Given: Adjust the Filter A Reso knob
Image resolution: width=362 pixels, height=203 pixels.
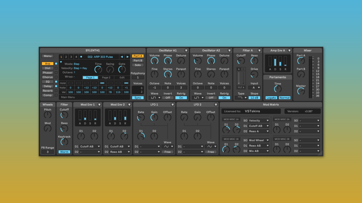Looking at the screenshot, I should tap(254, 61).
